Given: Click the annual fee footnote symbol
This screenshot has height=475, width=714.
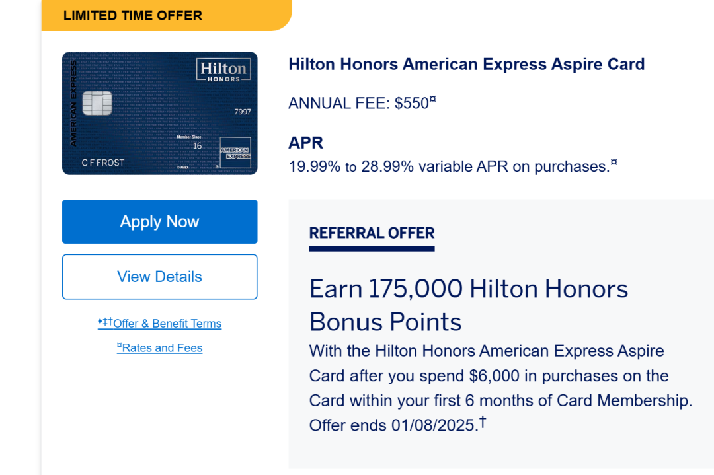Looking at the screenshot, I should tap(432, 99).
